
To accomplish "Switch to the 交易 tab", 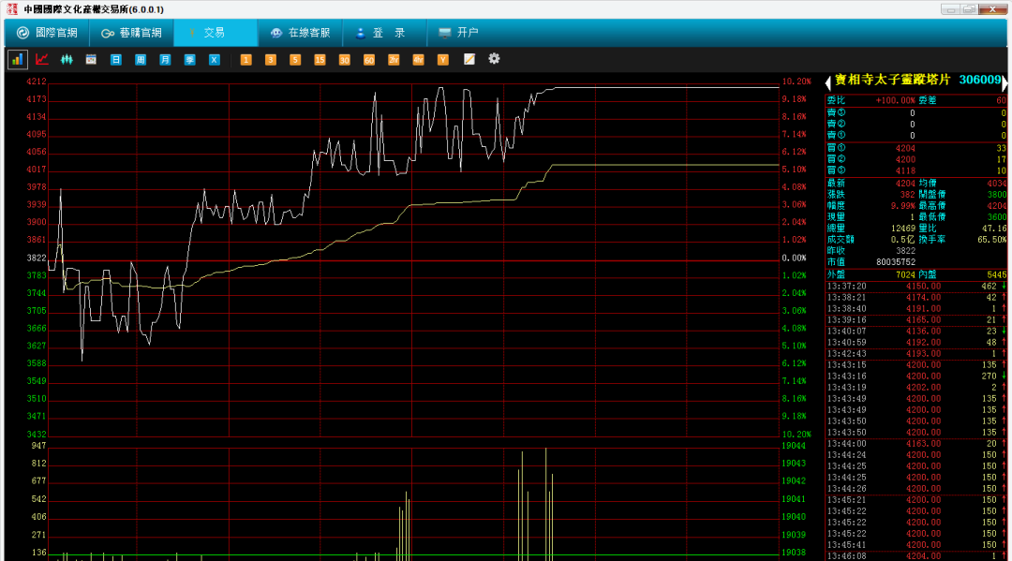I will click(216, 32).
